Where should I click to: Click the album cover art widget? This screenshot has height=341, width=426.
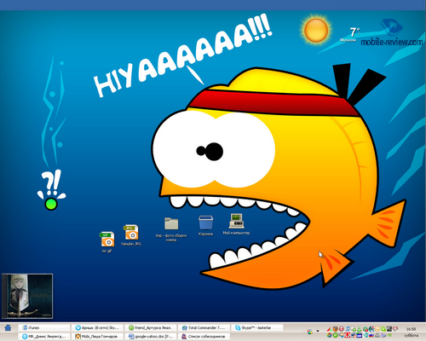coord(27,296)
